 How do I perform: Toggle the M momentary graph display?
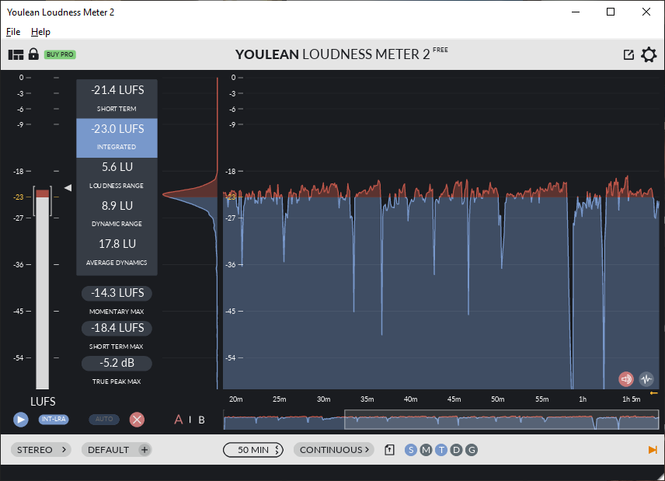point(426,450)
